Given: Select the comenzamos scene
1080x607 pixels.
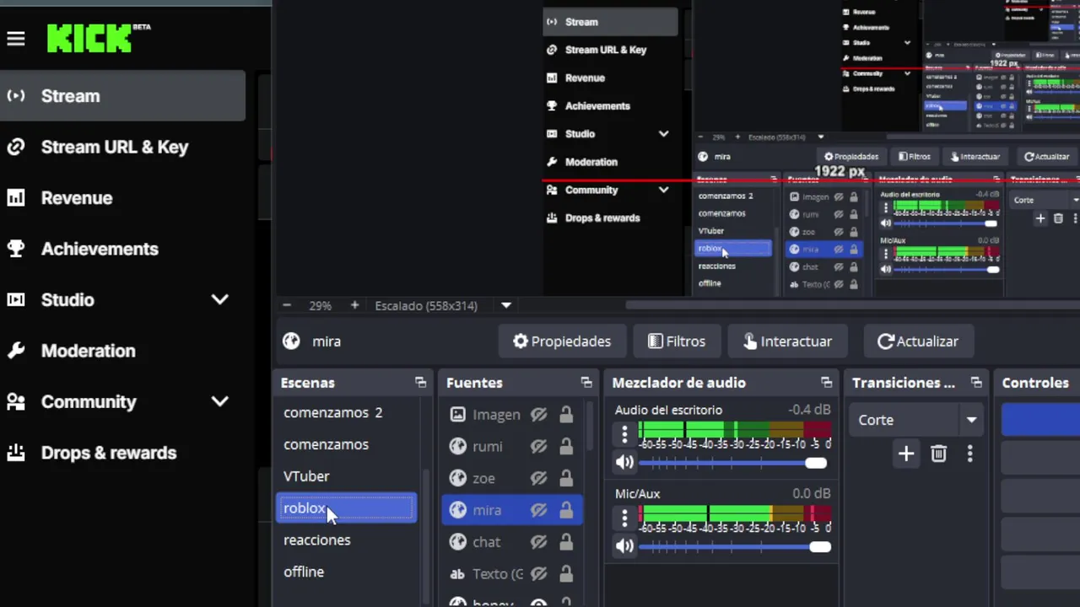Looking at the screenshot, I should pyautogui.click(x=346, y=444).
